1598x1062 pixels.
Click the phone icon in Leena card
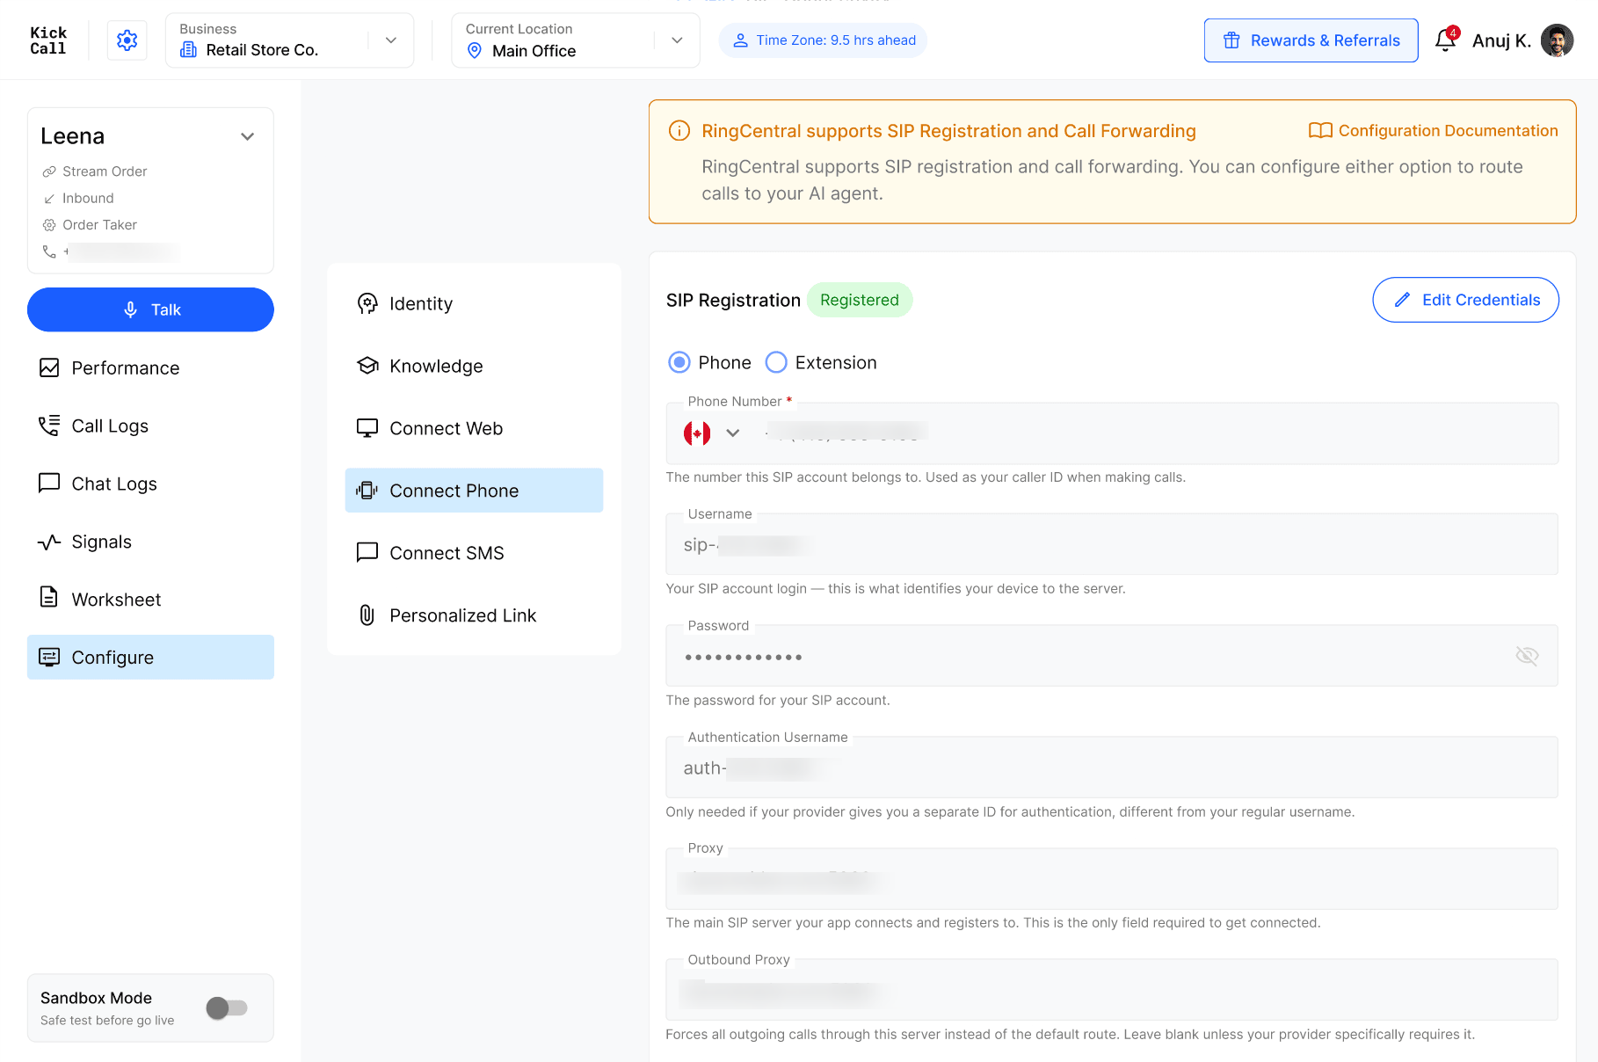point(49,251)
